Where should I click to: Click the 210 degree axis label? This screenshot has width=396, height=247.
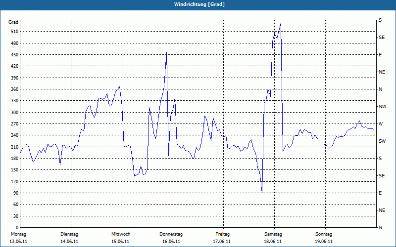[x=14, y=147]
